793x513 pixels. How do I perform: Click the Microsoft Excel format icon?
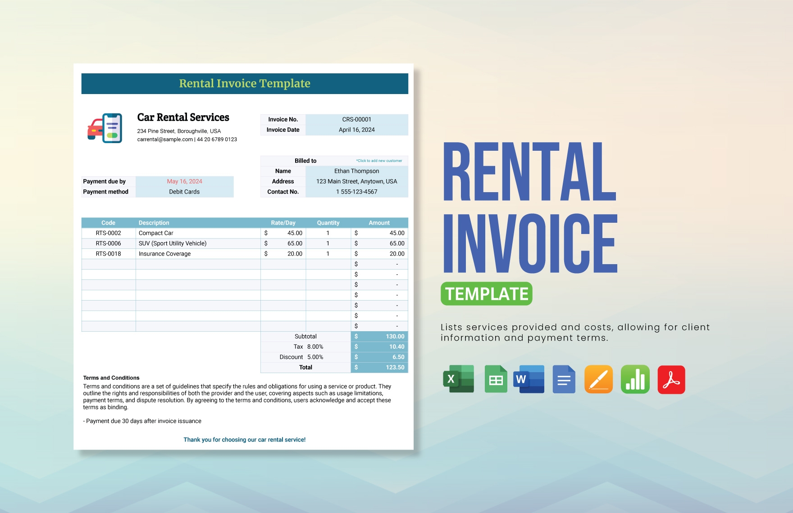pos(459,379)
